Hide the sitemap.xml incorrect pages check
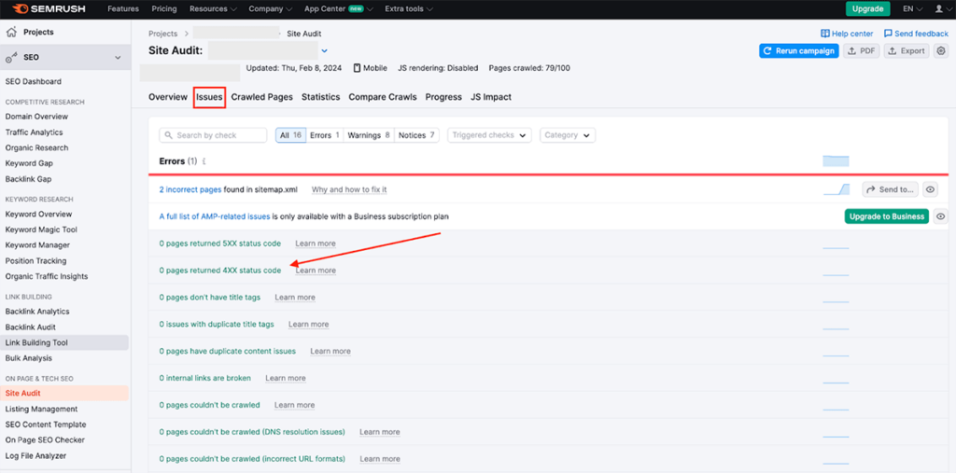 (x=930, y=189)
